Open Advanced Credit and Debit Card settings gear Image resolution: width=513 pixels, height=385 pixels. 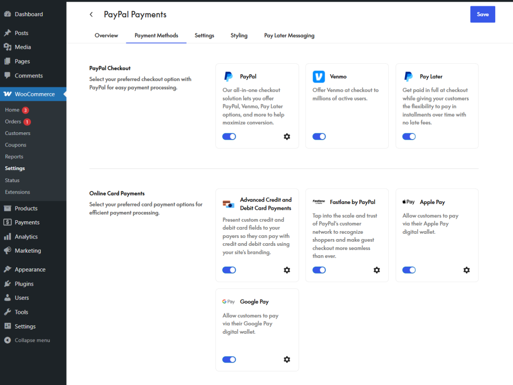pyautogui.click(x=287, y=270)
